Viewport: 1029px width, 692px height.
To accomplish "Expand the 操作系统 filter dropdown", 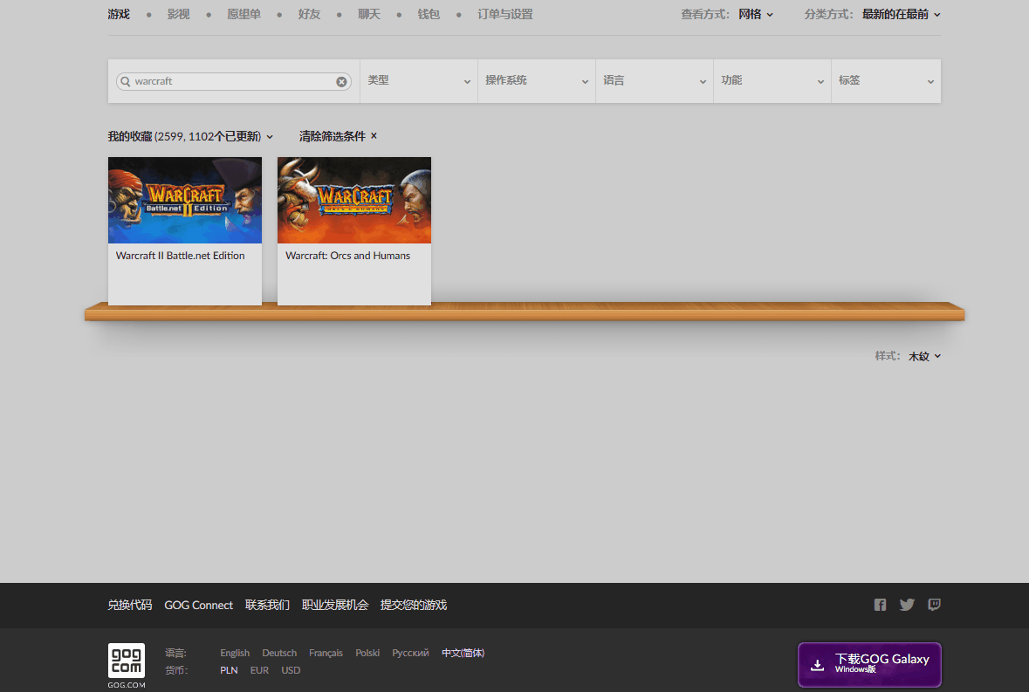I will tap(537, 81).
